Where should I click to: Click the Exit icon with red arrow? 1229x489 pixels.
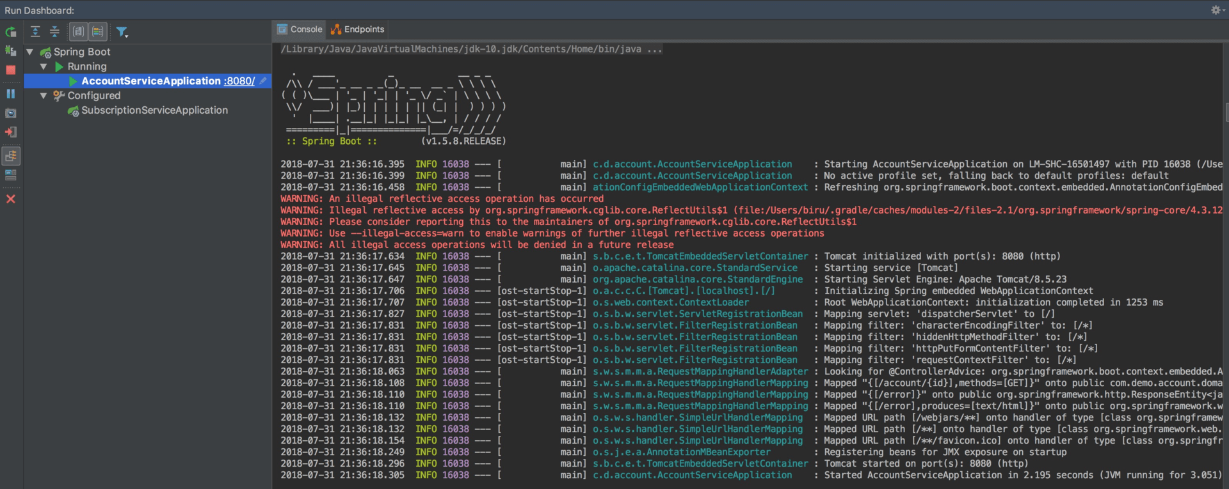[x=11, y=132]
